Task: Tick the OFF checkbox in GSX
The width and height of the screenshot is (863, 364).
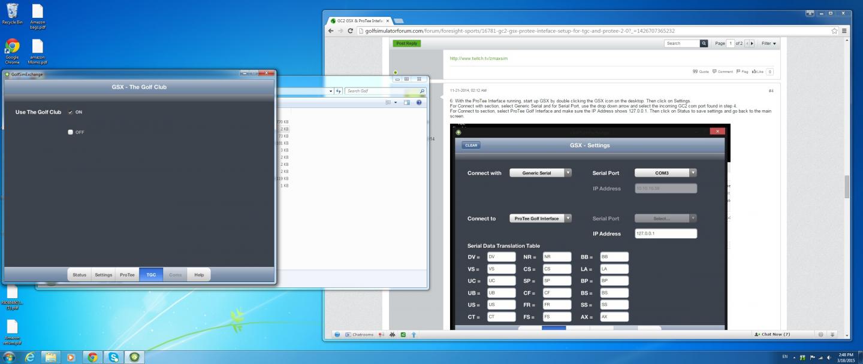Action: [71, 132]
